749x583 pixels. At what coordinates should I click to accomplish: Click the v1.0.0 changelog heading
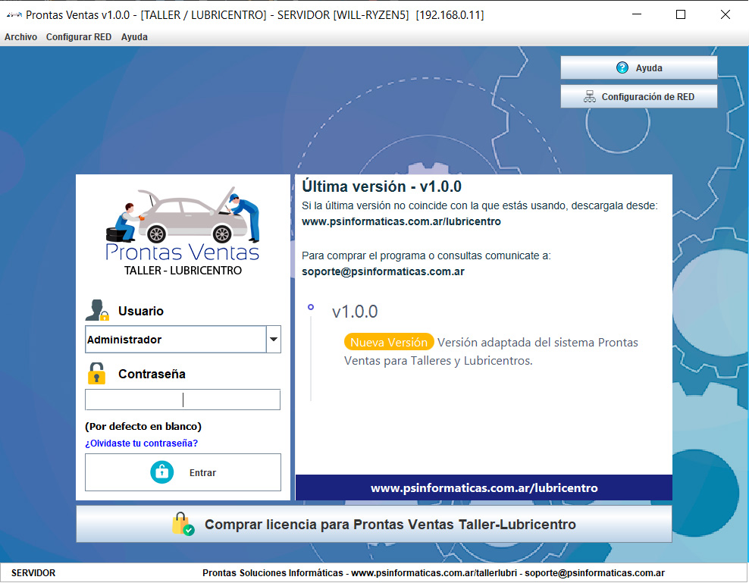[355, 312]
